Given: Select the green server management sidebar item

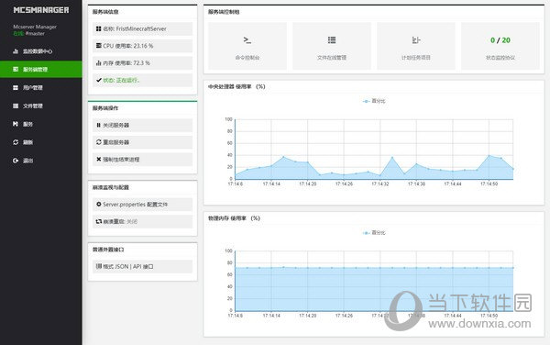Looking at the screenshot, I should tap(41, 70).
